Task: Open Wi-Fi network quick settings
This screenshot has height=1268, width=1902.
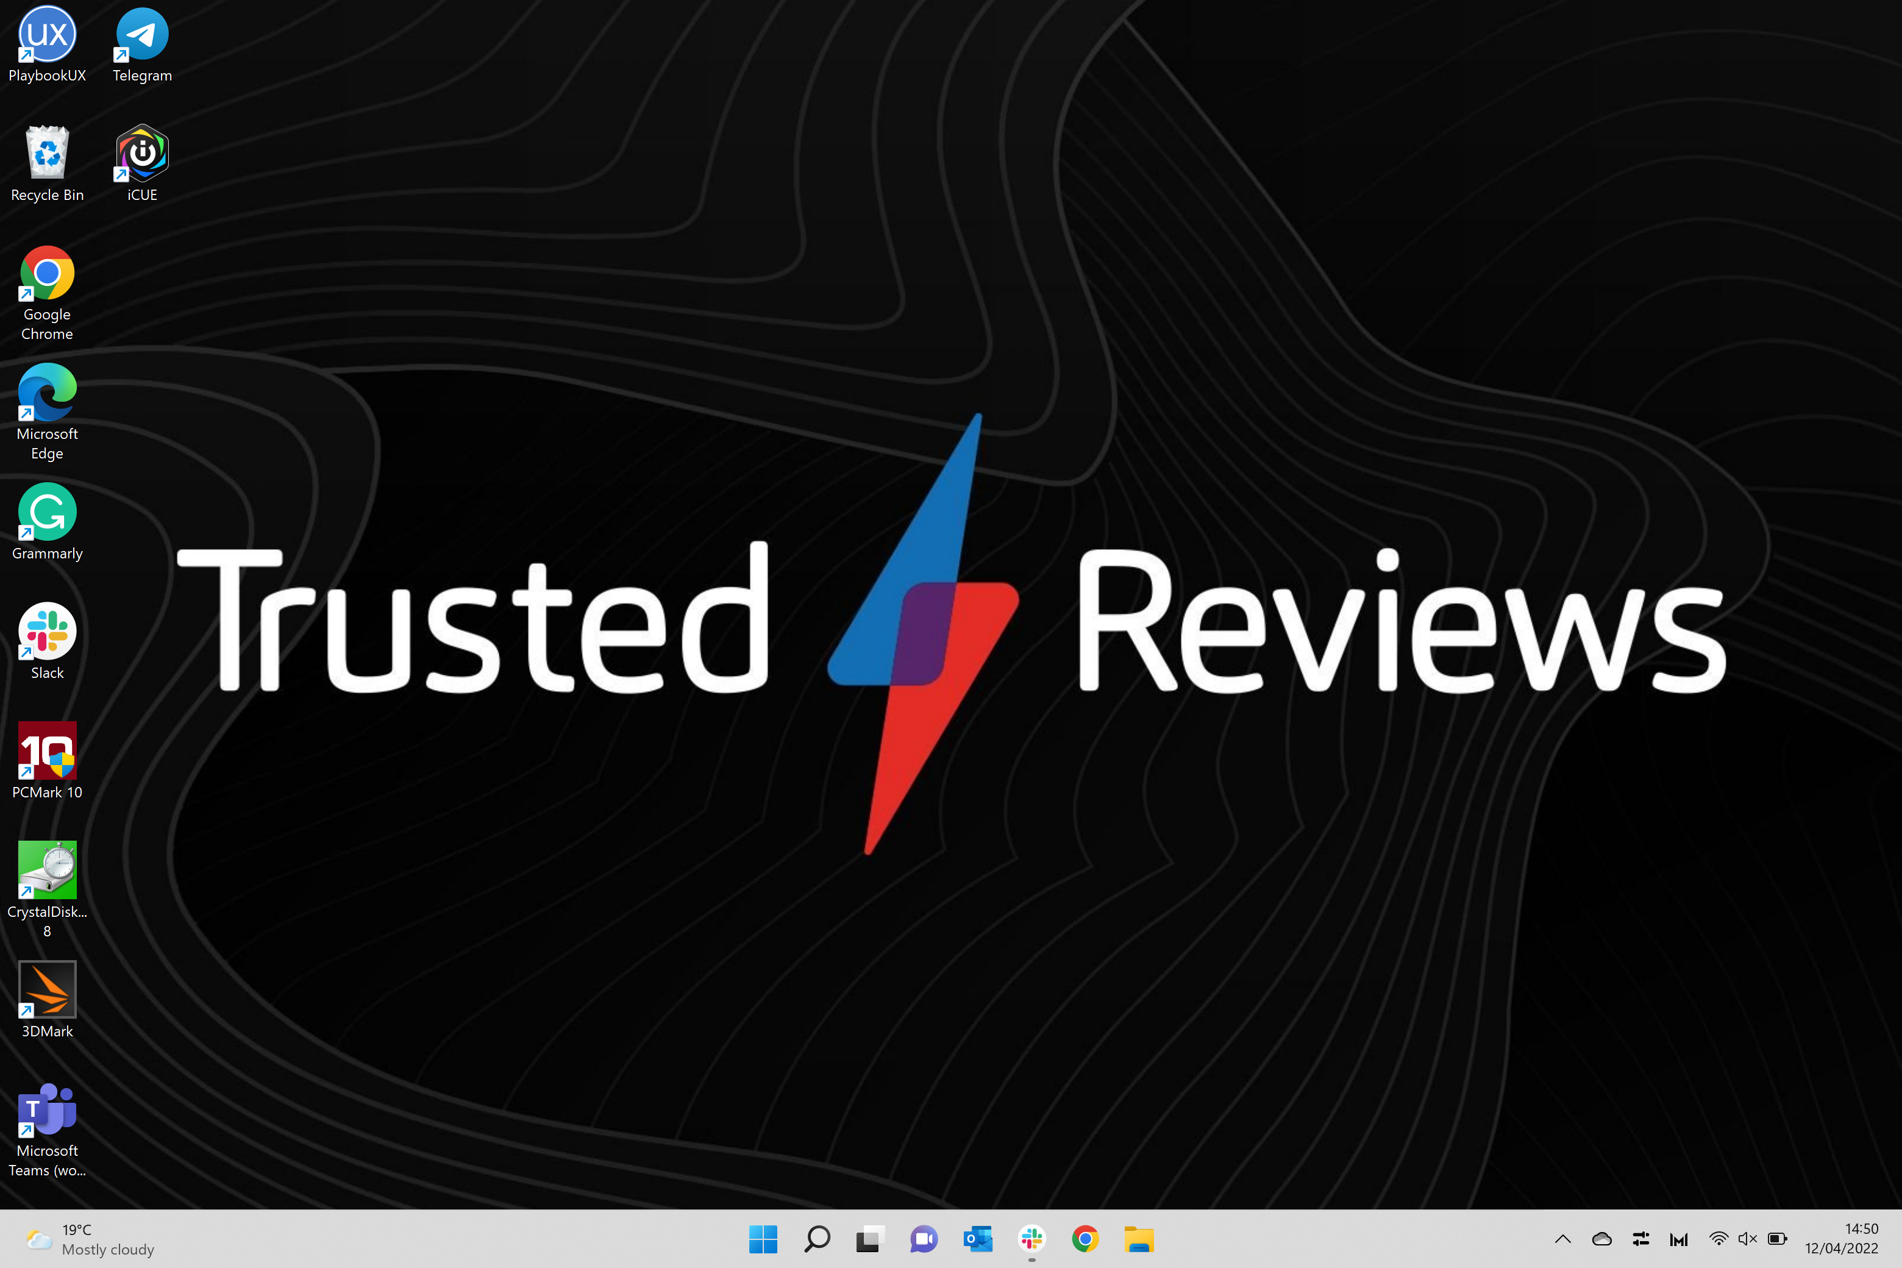Action: [x=1719, y=1239]
